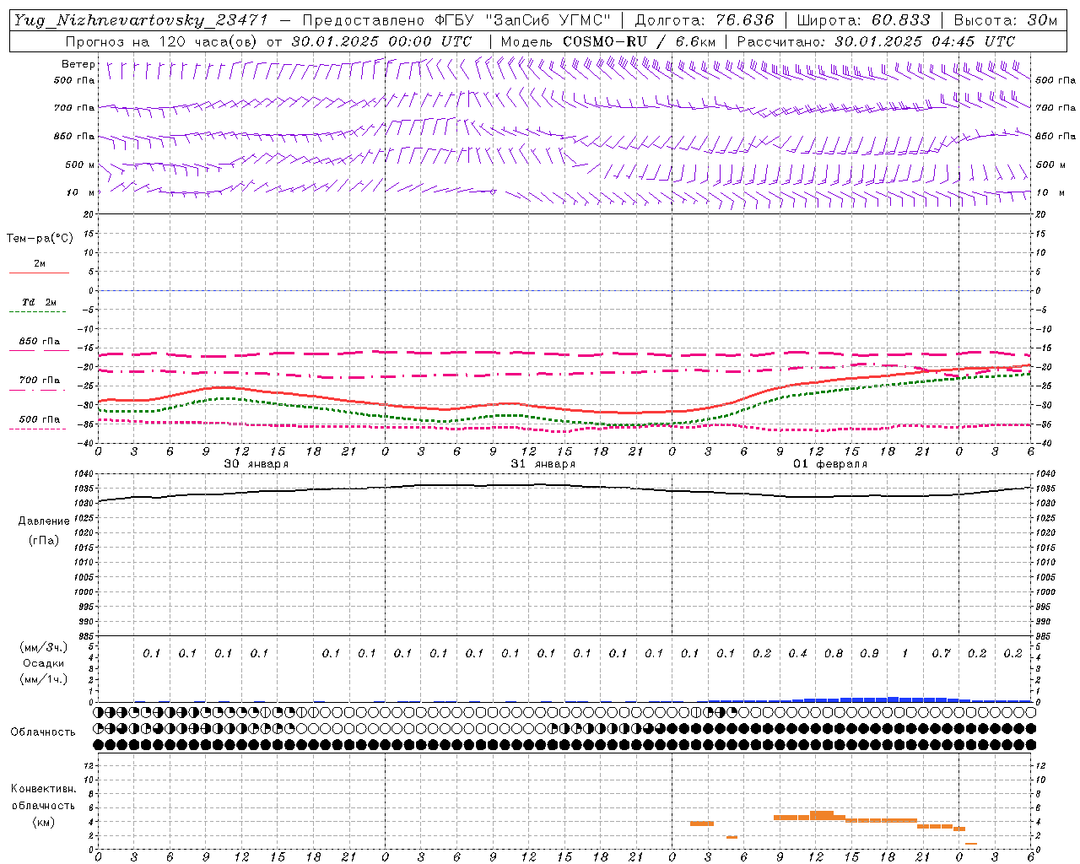Image resolution: width=1080 pixels, height=864 pixels.
Task: Select the 0.7 precipitation value
Action: coord(941,653)
